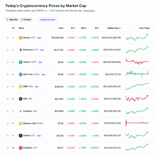Image resolution: width=154 pixels, height=156 pixels.
Task: Click the Polkadot logo icon
Action: (x=21, y=148)
